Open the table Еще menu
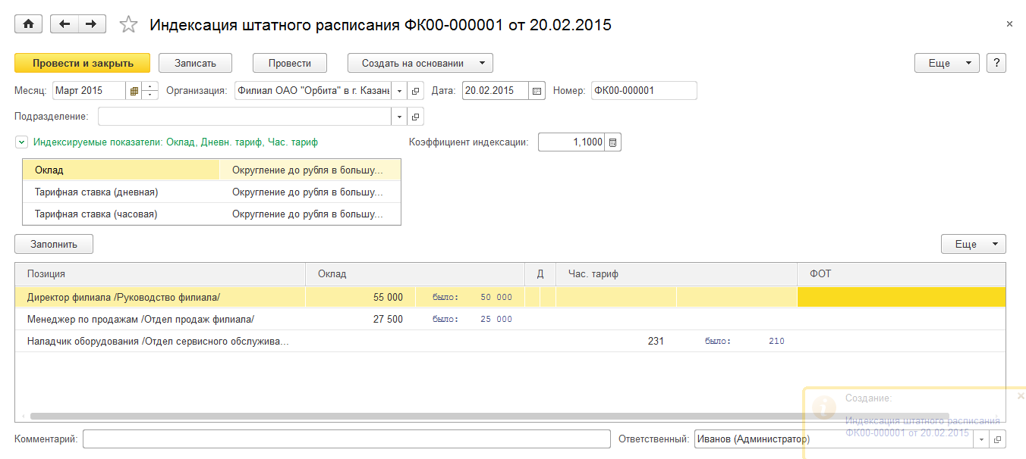This screenshot has height=459, width=1026. [x=973, y=244]
